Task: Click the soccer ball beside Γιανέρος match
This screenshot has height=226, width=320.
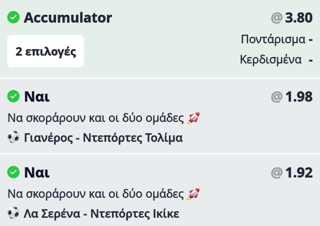Action: click(14, 138)
